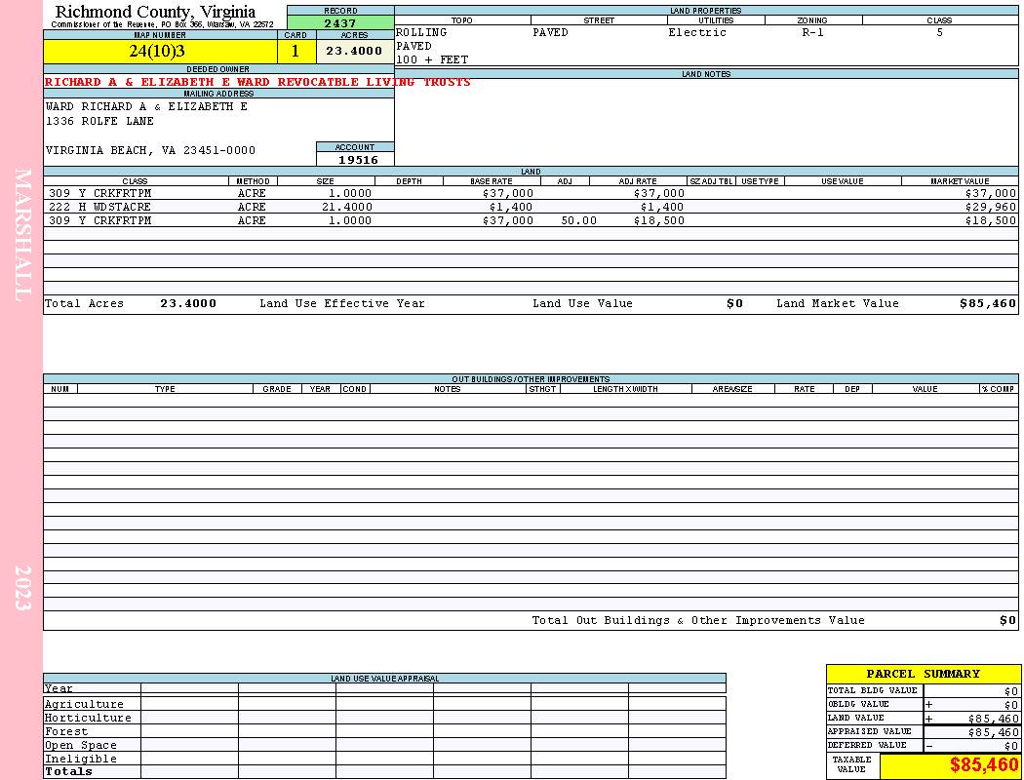
Task: Click the card number 1 field
Action: (x=295, y=51)
